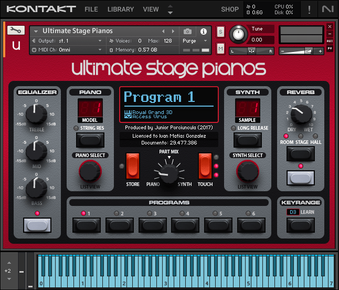Toggle the Reverb on/off switch
Image resolution: width=339 pixels, height=290 pixels.
(x=301, y=178)
